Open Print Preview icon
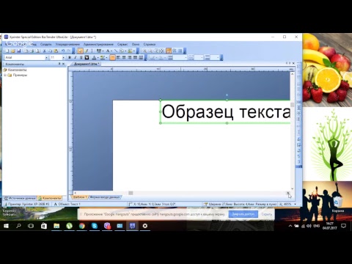352x264 pixels. (37, 51)
